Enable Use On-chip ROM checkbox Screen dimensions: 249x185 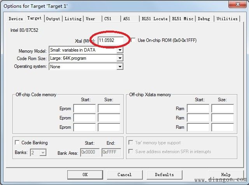(133, 40)
